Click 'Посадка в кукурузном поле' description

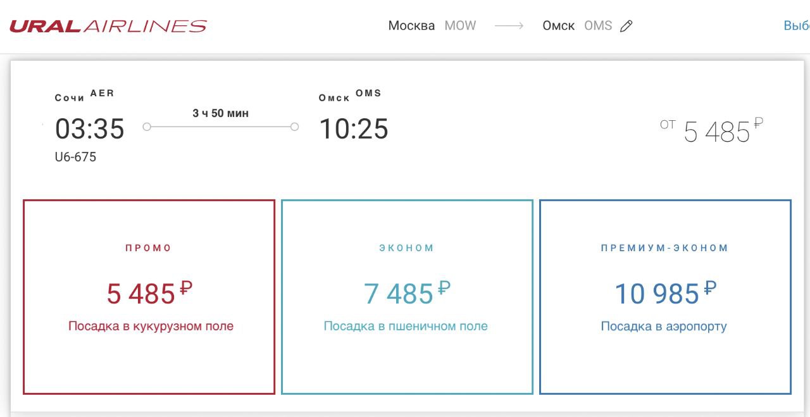click(151, 327)
